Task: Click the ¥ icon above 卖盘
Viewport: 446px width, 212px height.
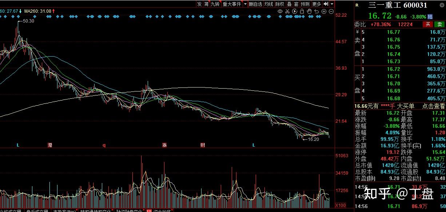Action: 357,32
